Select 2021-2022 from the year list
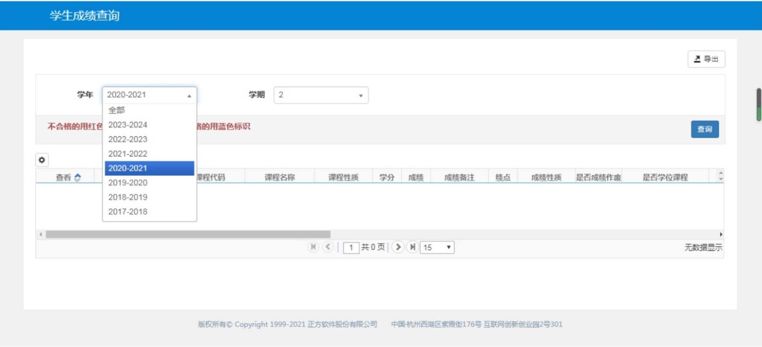This screenshot has width=762, height=347. [128, 154]
